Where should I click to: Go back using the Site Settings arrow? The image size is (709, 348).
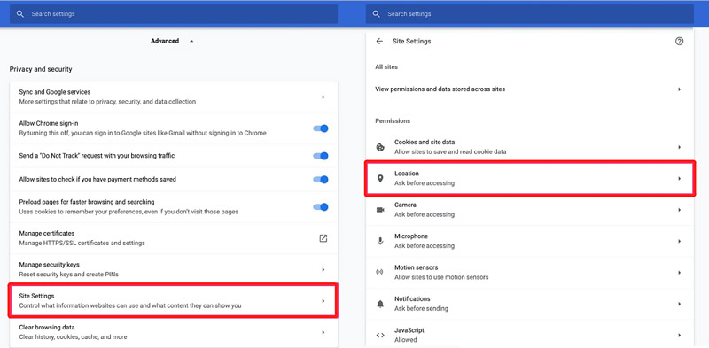379,41
